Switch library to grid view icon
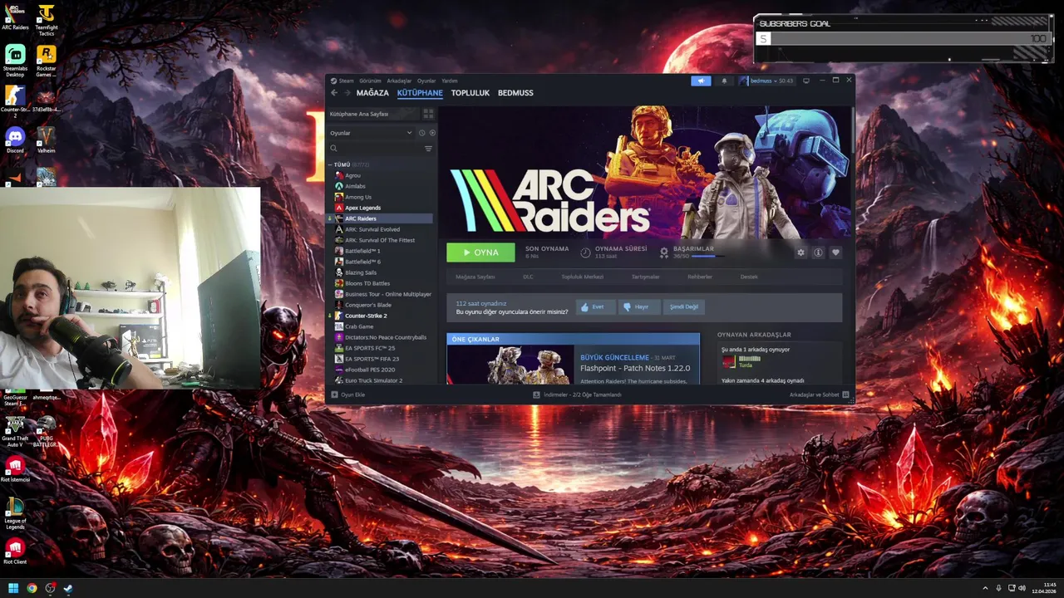The width and height of the screenshot is (1064, 598). pyautogui.click(x=428, y=114)
